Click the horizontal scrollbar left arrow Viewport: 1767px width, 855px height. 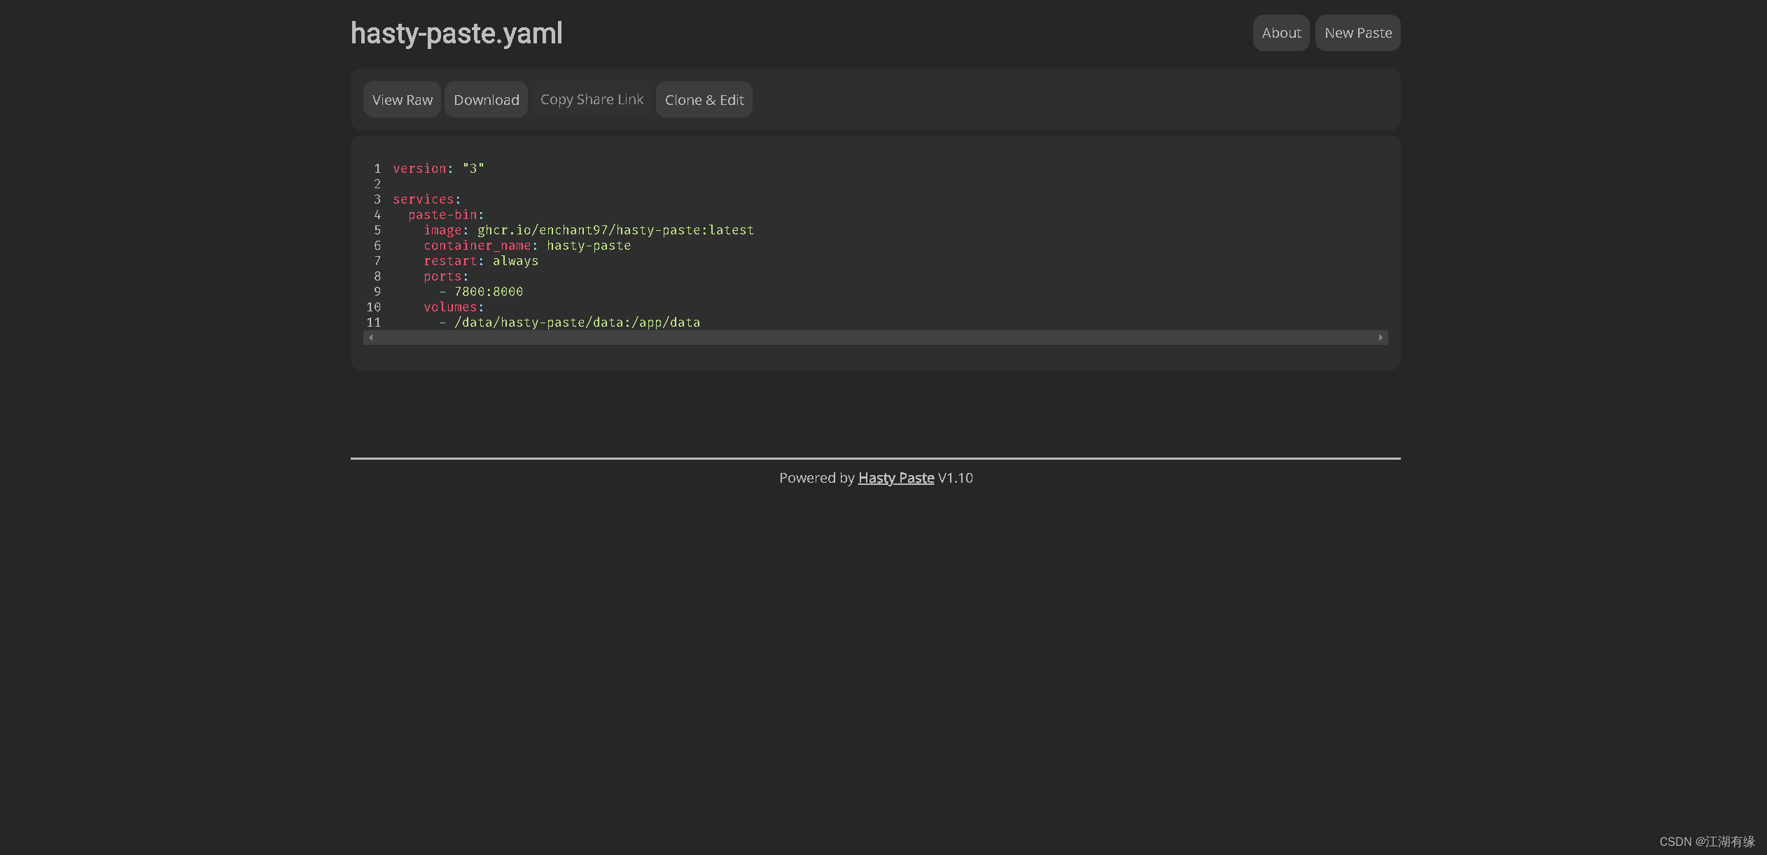coord(370,338)
